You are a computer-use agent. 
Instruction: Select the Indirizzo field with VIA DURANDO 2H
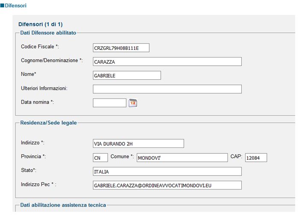point(139,144)
